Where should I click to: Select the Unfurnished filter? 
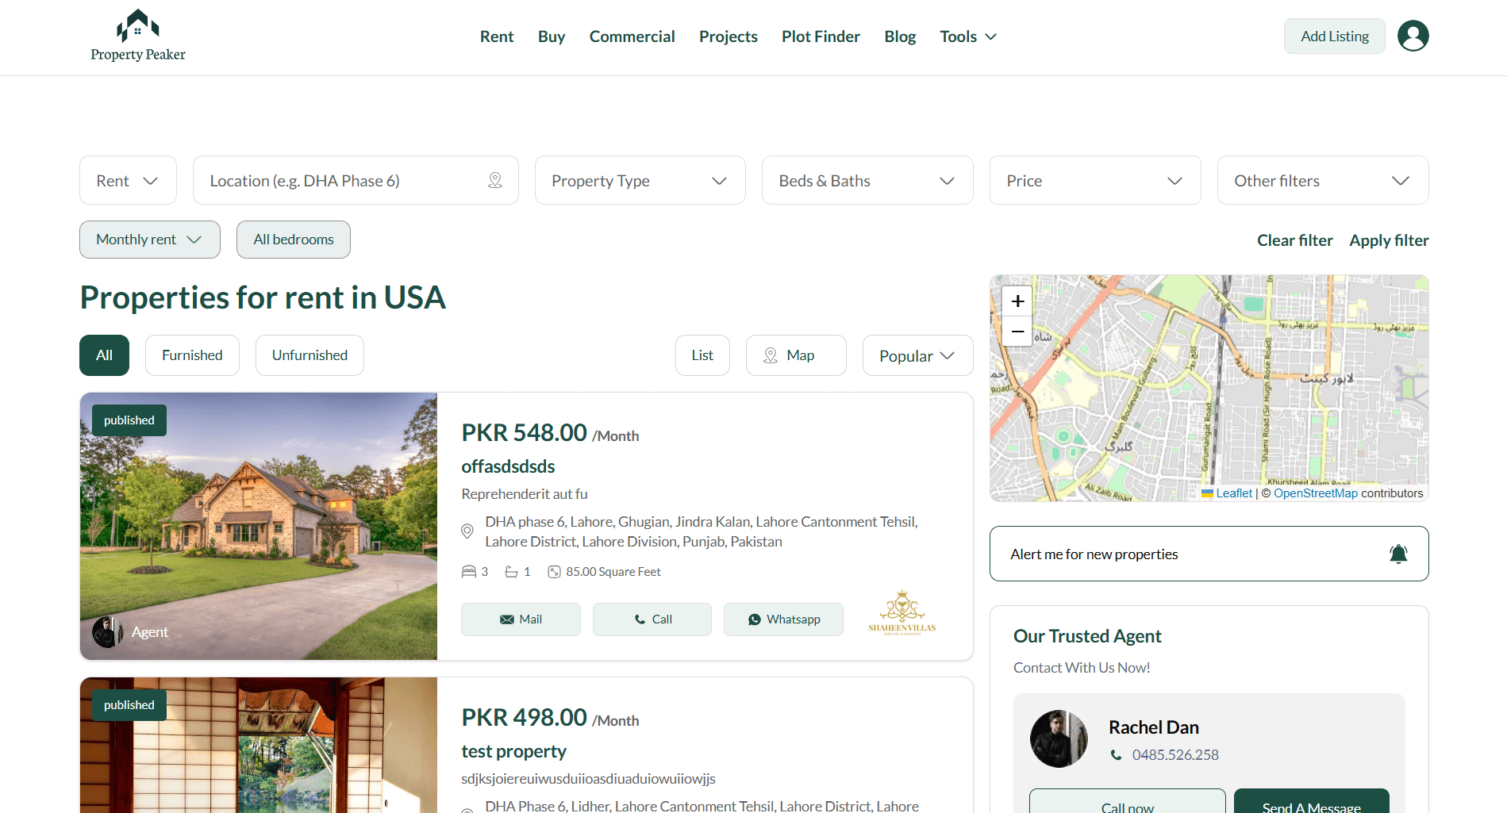pyautogui.click(x=309, y=355)
